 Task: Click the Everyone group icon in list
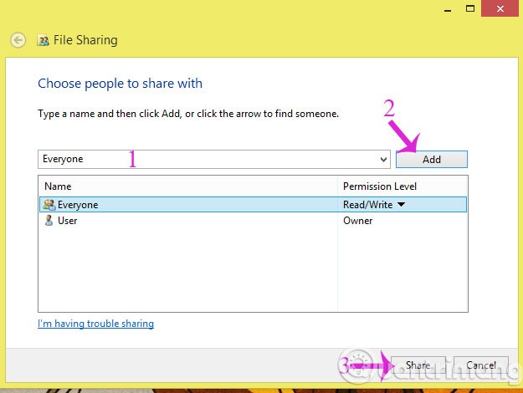[x=49, y=205]
